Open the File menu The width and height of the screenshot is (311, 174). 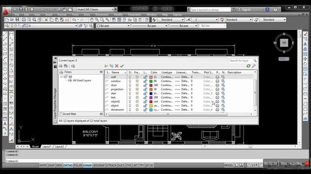[x=17, y=14]
